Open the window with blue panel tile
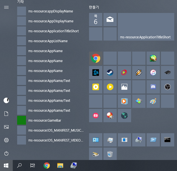Viewport: 177px width, 171px height. point(124,140)
